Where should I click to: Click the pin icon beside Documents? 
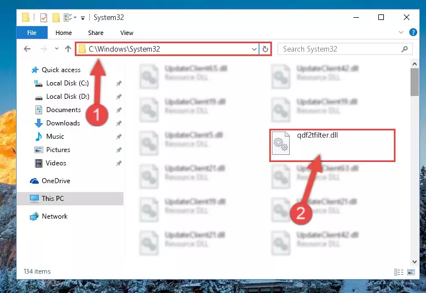point(119,110)
